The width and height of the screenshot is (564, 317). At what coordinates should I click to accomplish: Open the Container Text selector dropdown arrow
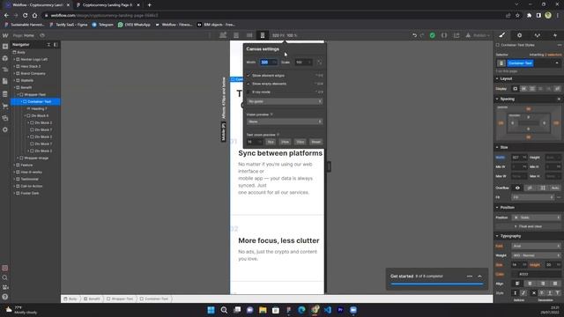click(x=557, y=63)
